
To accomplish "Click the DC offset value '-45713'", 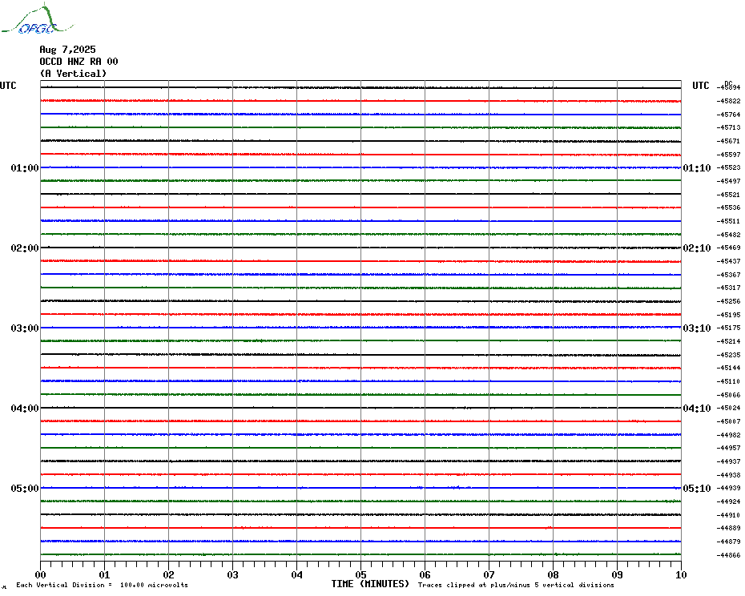I will (x=728, y=127).
